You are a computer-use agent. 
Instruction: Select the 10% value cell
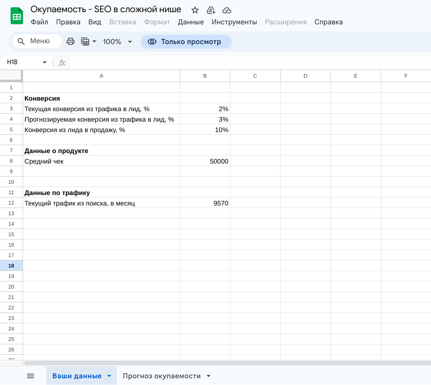(205, 129)
